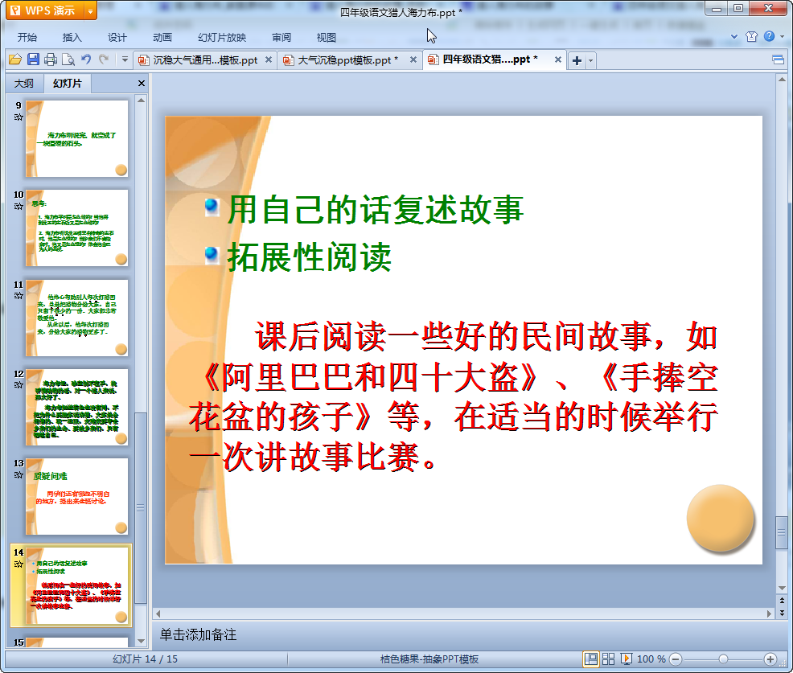793x673 pixels.
Task: Select slide 12 thumbnail
Action: pos(77,407)
